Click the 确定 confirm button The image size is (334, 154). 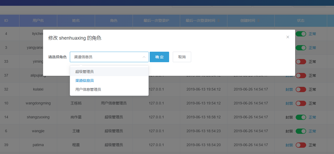point(159,57)
